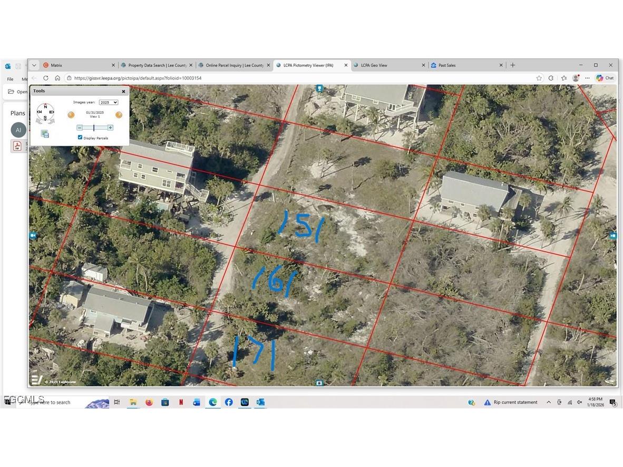Toggle the favorites star in the address bar
Image resolution: width=623 pixels, height=467 pixels.
538,77
